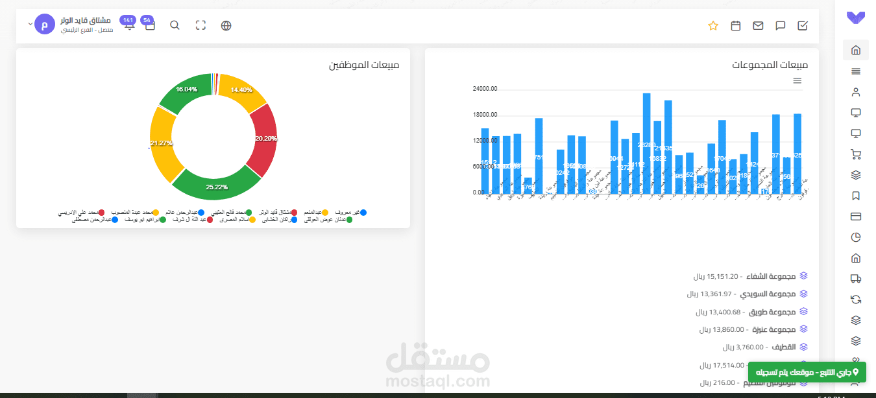
Task: Toggle legend entry محمد علي الادريسي
Action: [x=81, y=213]
